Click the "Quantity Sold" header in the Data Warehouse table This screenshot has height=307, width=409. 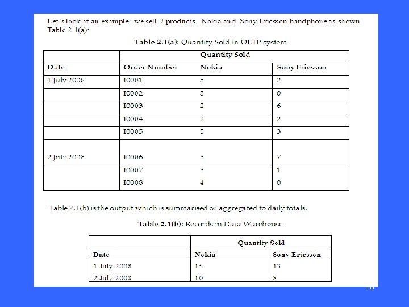[x=261, y=243]
